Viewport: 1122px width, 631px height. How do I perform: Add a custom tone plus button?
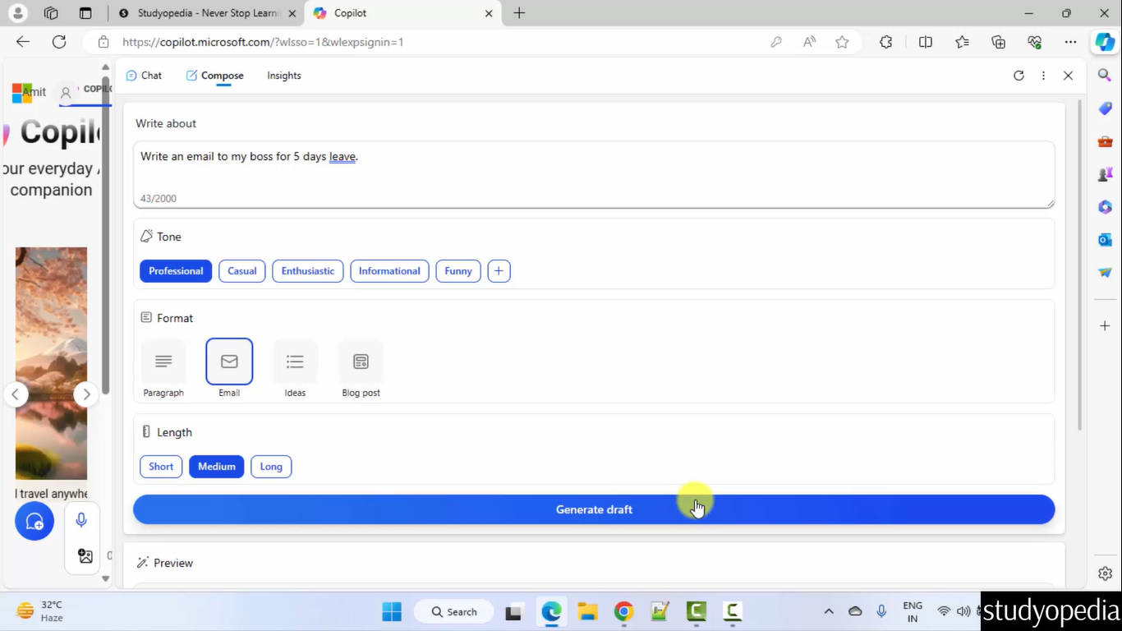(499, 271)
